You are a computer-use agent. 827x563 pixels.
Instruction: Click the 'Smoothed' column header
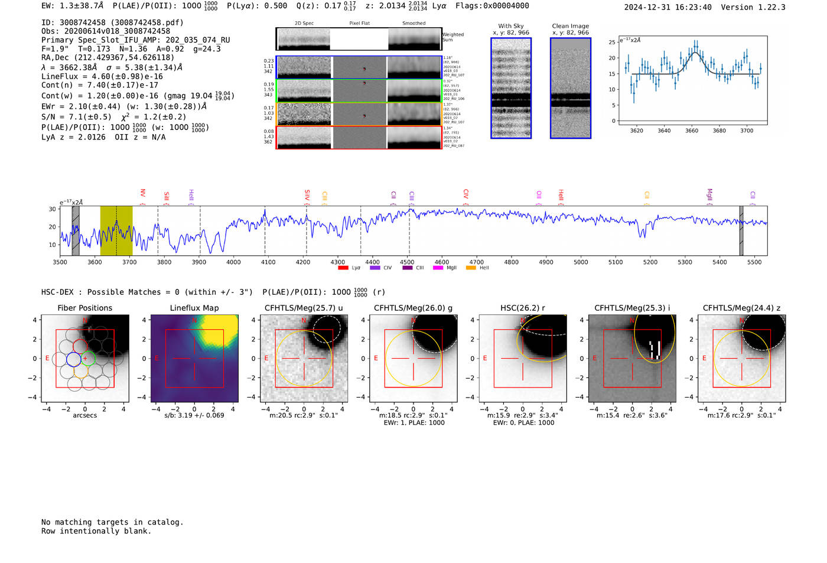click(414, 24)
